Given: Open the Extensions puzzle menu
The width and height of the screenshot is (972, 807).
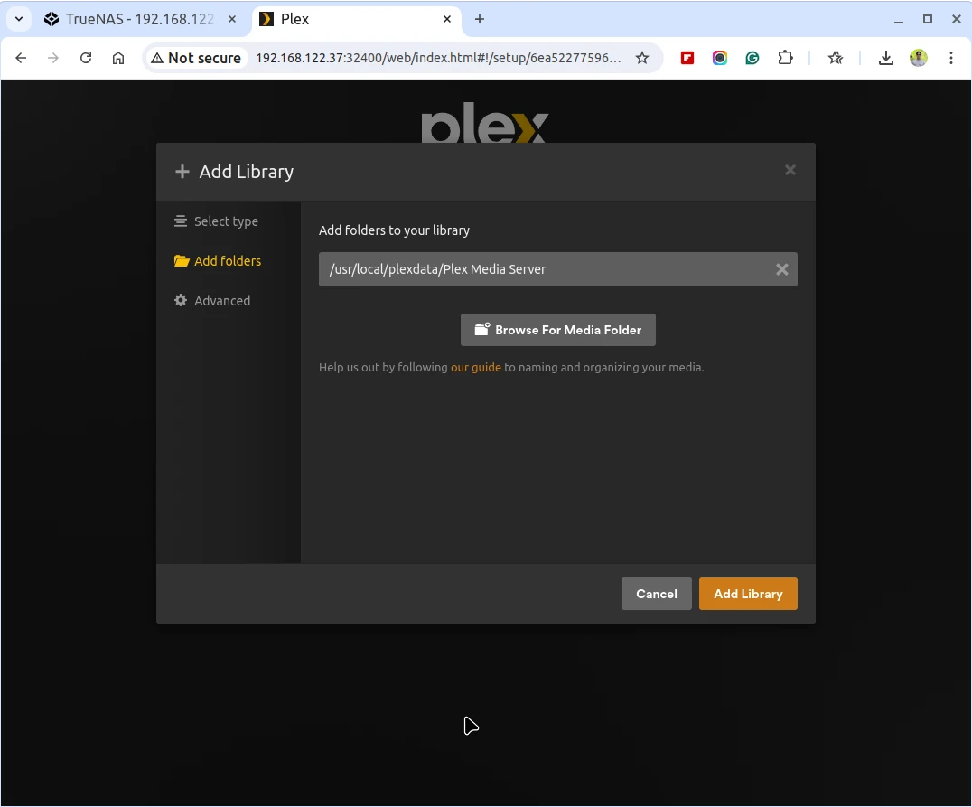Looking at the screenshot, I should (785, 58).
